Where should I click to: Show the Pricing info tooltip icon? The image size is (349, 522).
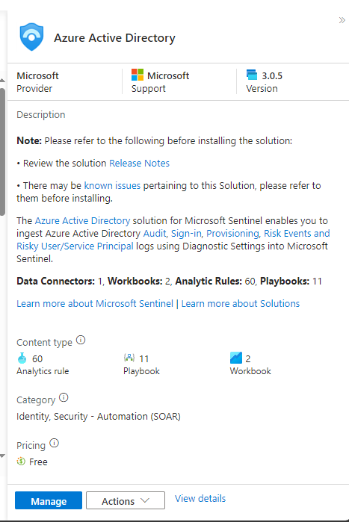pyautogui.click(x=54, y=443)
